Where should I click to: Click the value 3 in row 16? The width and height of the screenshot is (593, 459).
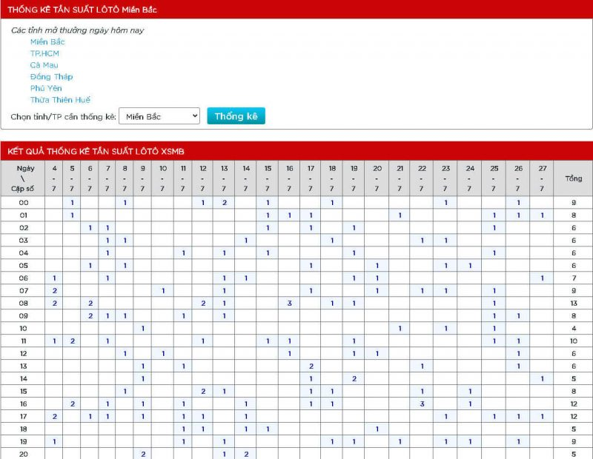[422, 403]
